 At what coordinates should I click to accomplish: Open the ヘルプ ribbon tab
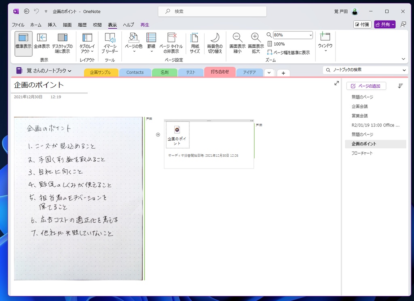[128, 25]
